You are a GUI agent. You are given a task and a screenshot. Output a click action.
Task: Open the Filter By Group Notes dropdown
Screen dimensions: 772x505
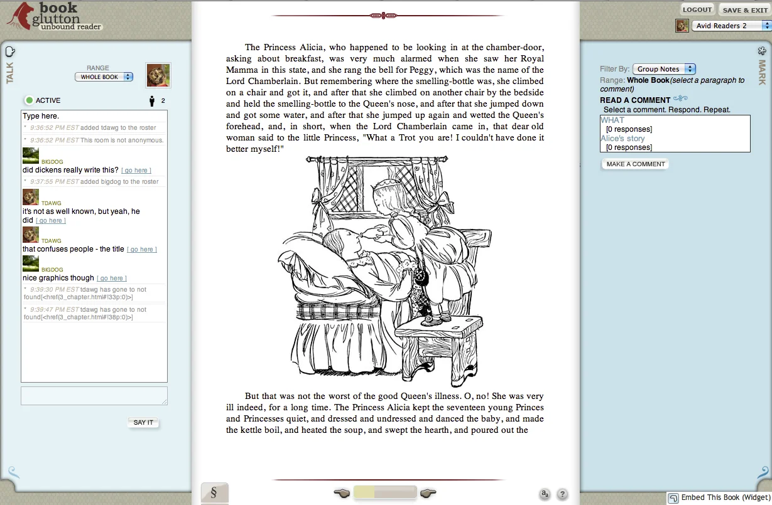[x=664, y=69]
